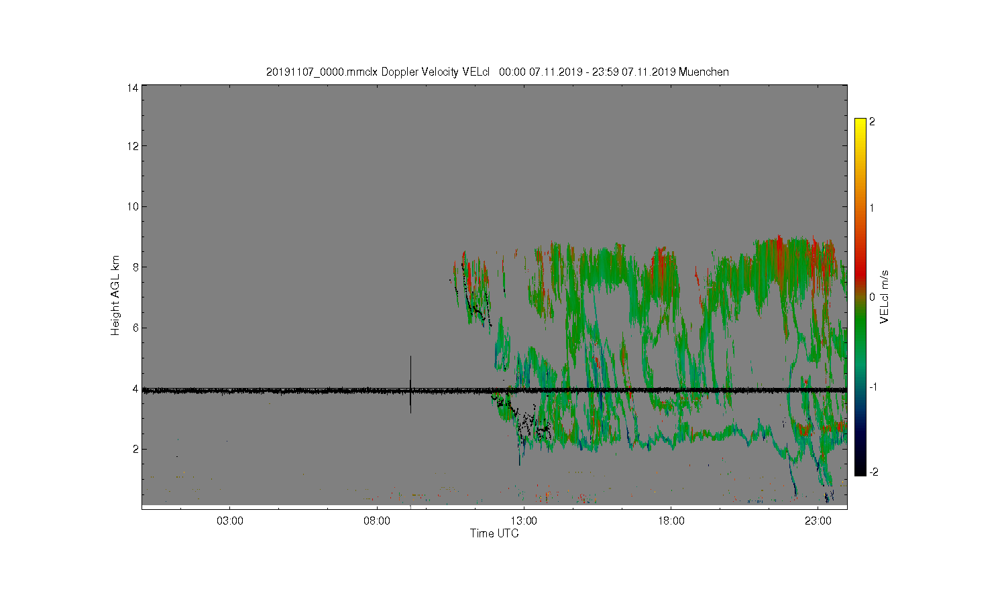Click the Height AGL km axis title

[115, 295]
